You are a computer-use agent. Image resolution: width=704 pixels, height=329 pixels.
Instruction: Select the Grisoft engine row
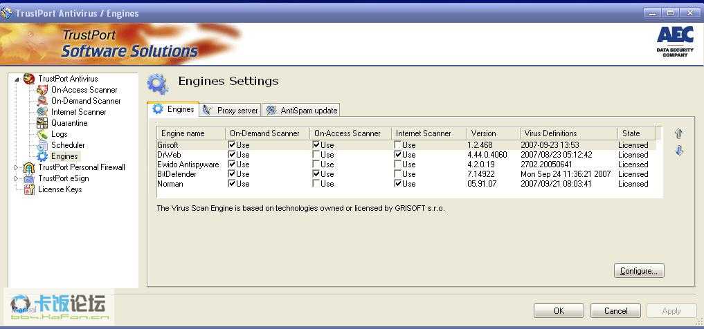click(x=406, y=144)
